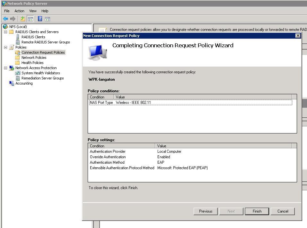The height and width of the screenshot is (228, 307).
Task: Open the View menu
Action: [x=33, y=11]
